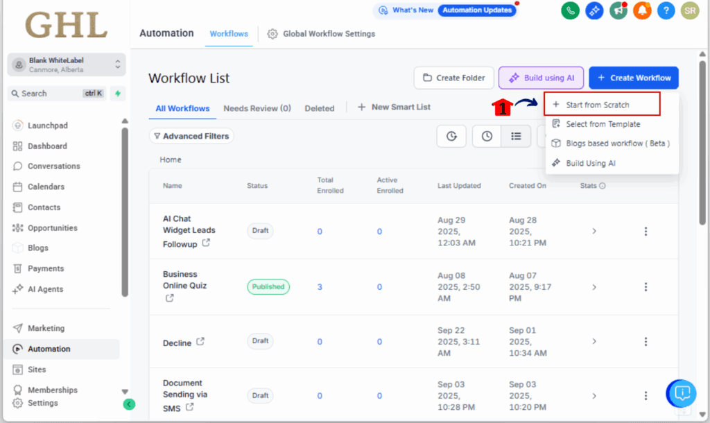Choose Blogs based workflow (Beta) option
Image resolution: width=710 pixels, height=423 pixels.
pyautogui.click(x=612, y=143)
